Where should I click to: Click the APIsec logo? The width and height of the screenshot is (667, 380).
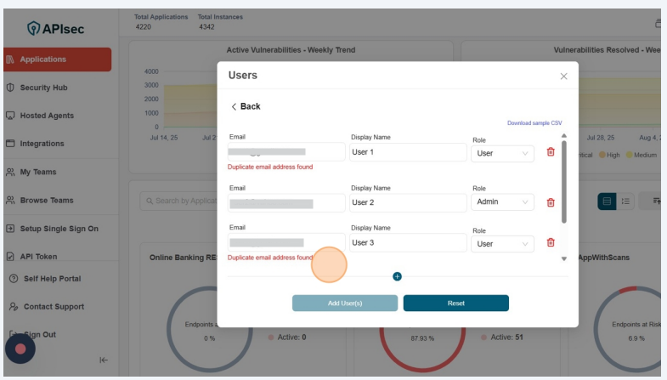55,29
